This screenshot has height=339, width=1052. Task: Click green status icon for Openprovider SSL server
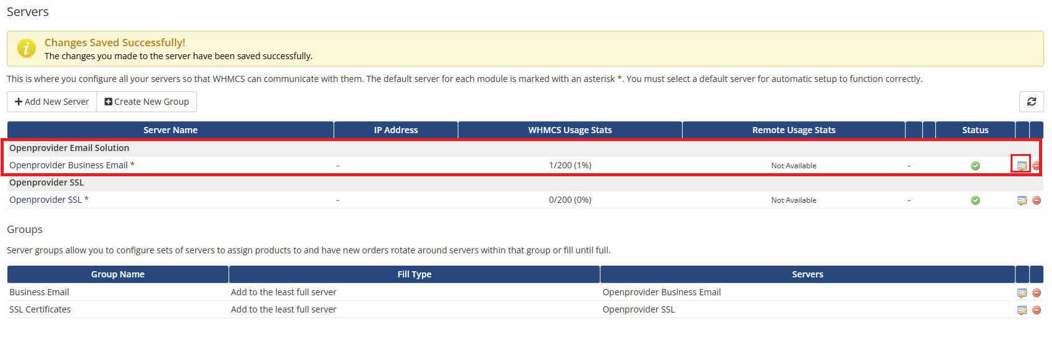[x=975, y=200]
